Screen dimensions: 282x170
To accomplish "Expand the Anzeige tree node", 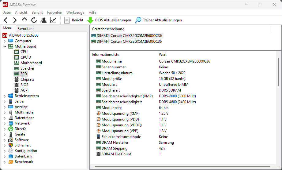I will pos(5,107).
